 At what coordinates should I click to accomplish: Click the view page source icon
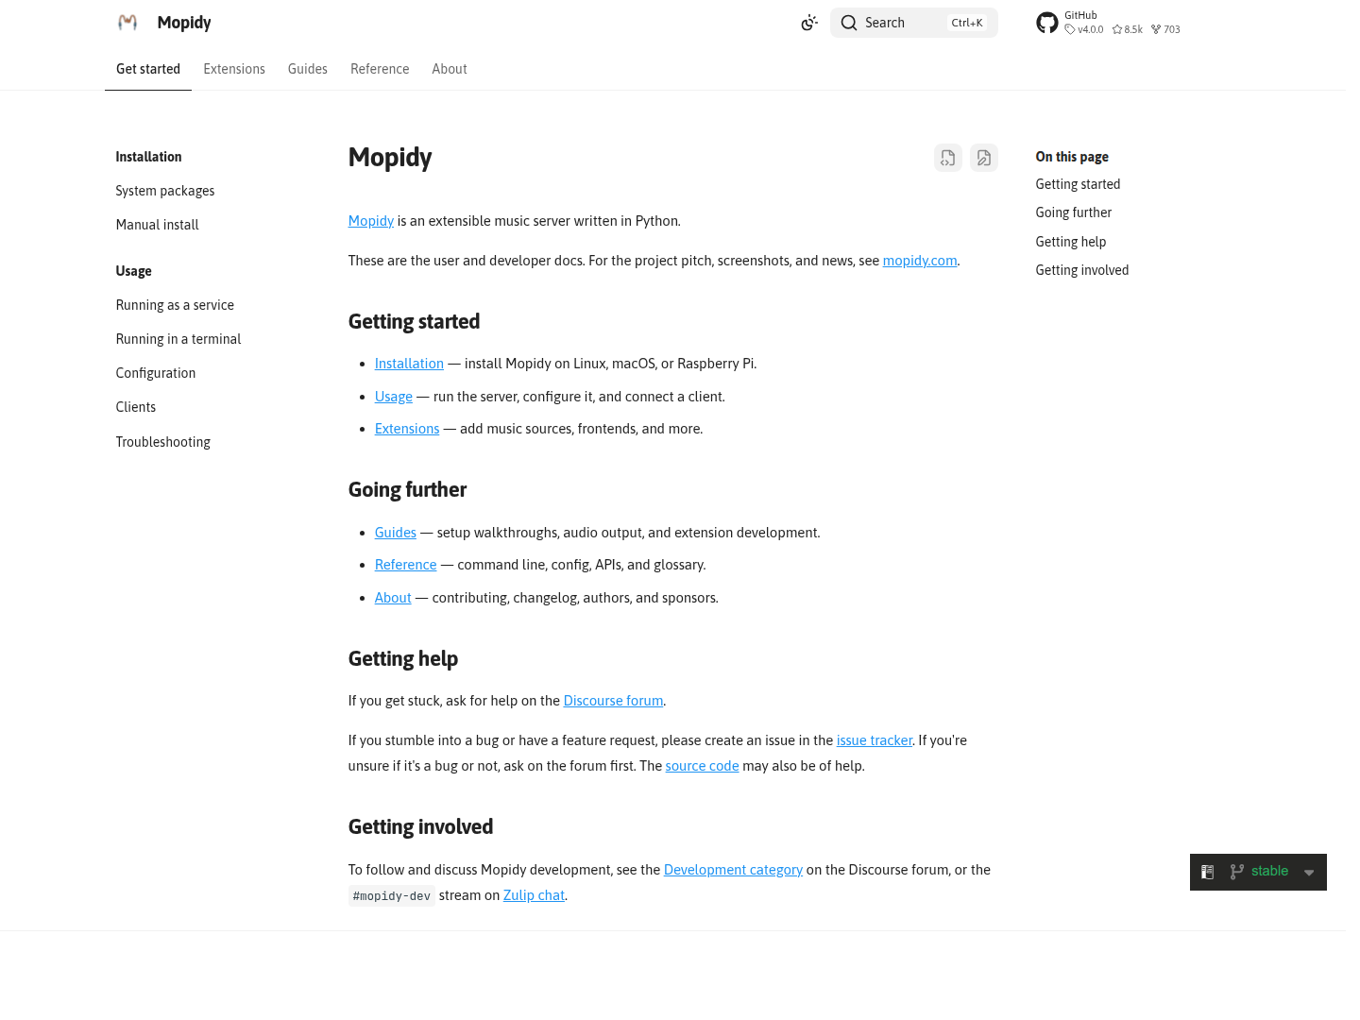948,158
